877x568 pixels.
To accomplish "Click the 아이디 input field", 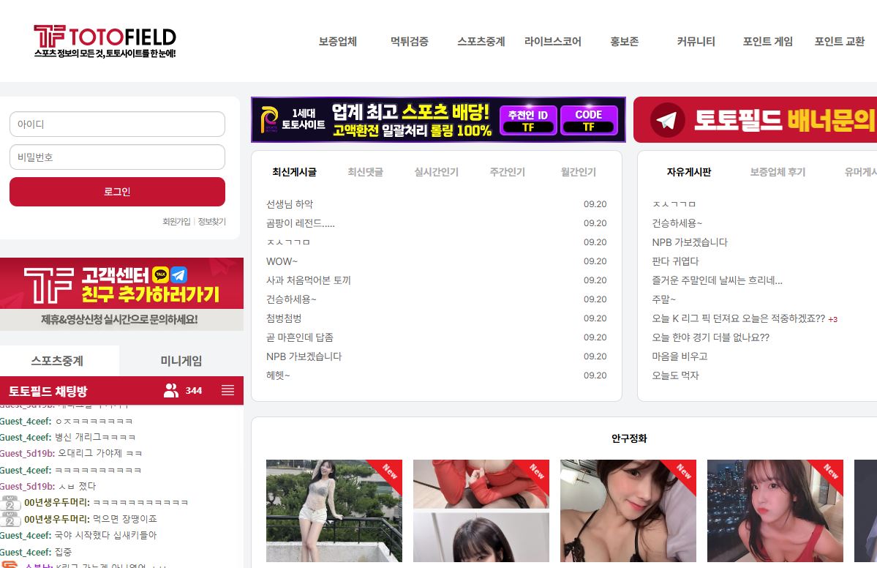I will point(117,124).
